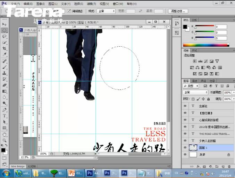Select the Crop tool
This screenshot has height=178, width=235.
[x=5, y=48]
